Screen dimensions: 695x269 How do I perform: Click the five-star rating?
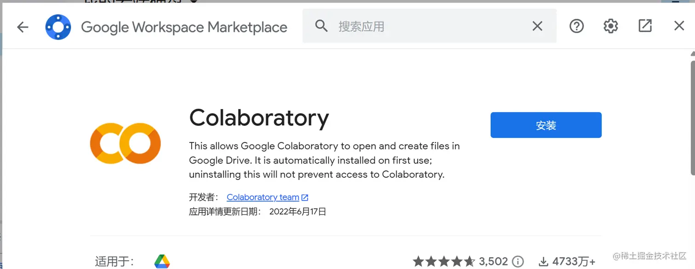[x=444, y=262]
